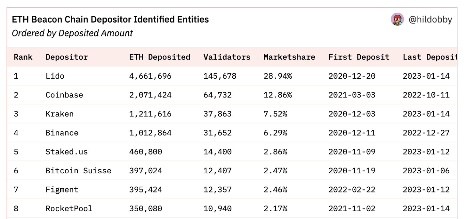The height and width of the screenshot is (219, 466).
Task: Select the Bitcoin Suisse depositor cell
Action: click(78, 170)
